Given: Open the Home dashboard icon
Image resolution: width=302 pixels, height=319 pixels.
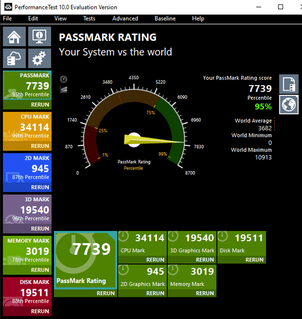Looking at the screenshot, I should point(15,37).
